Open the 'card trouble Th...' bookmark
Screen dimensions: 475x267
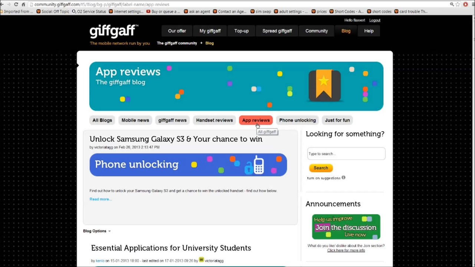411,11
